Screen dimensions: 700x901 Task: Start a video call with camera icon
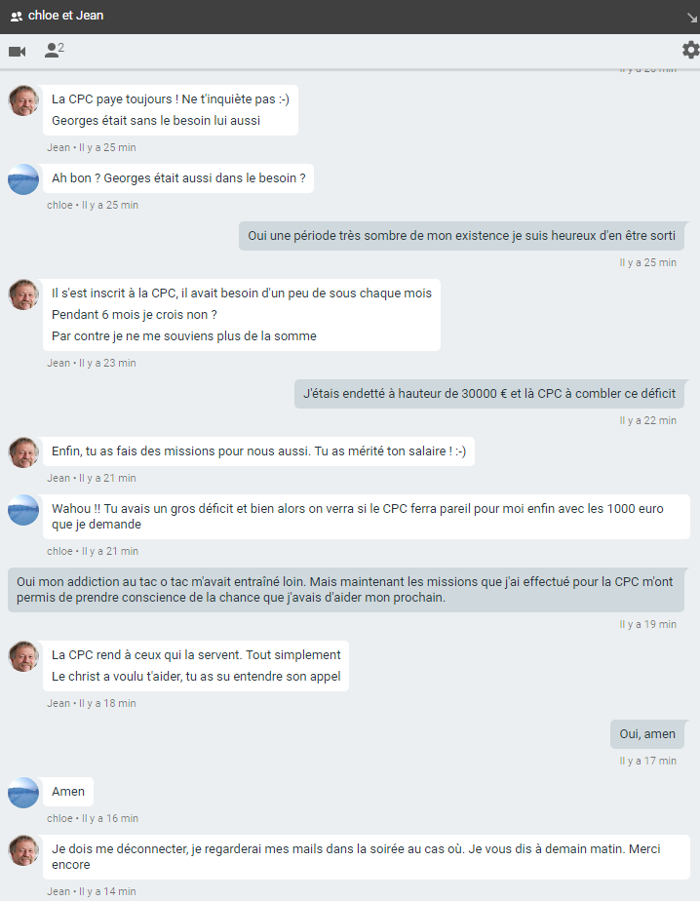pos(17,51)
